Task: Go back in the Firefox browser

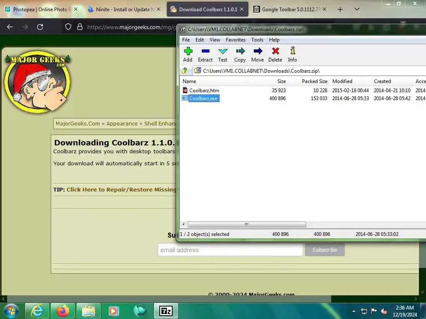Action: click(x=10, y=27)
